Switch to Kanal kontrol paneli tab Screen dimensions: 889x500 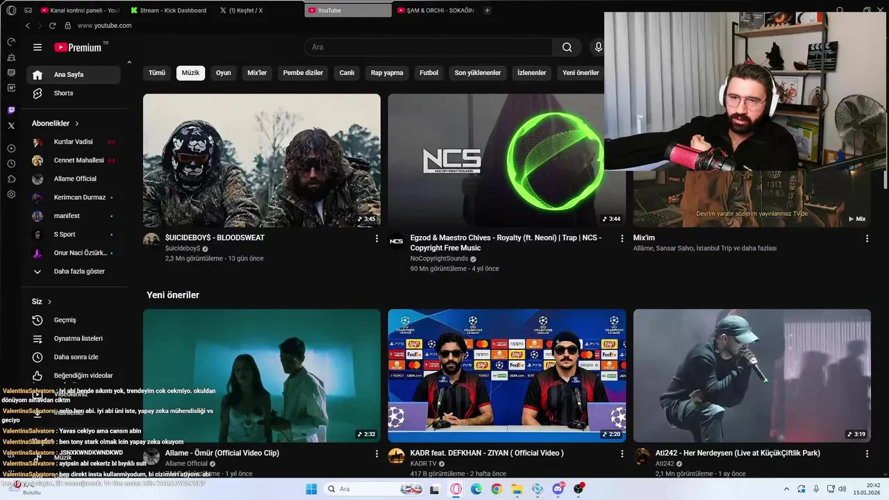pyautogui.click(x=80, y=10)
